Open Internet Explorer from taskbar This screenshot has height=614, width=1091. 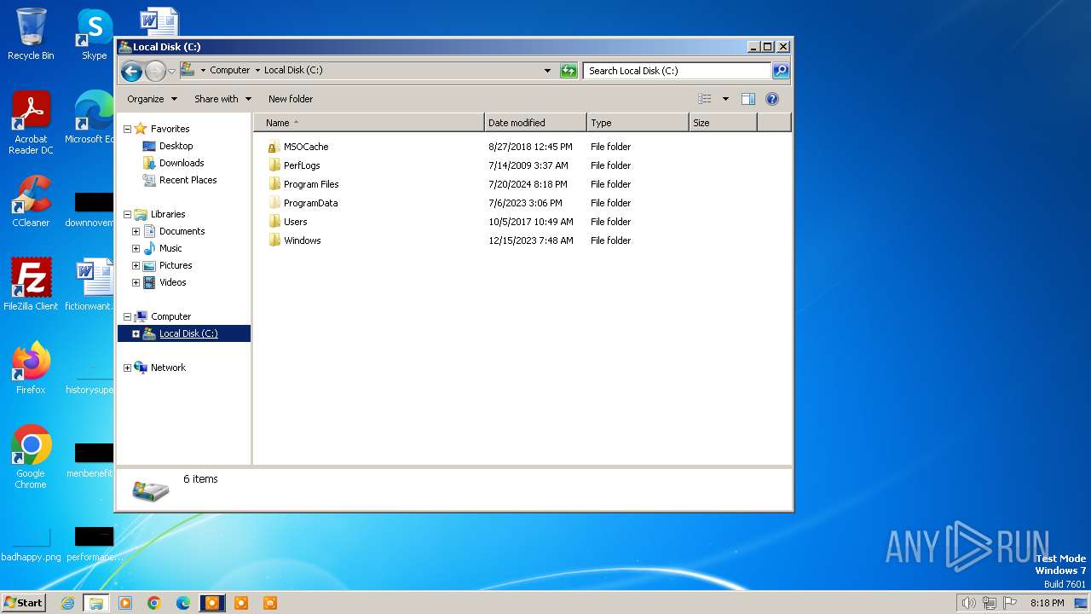coord(67,603)
